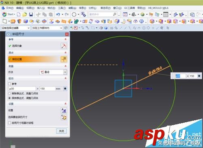203x148 pixels.
Task: Select the Circle tool icon
Action: click(74, 14)
